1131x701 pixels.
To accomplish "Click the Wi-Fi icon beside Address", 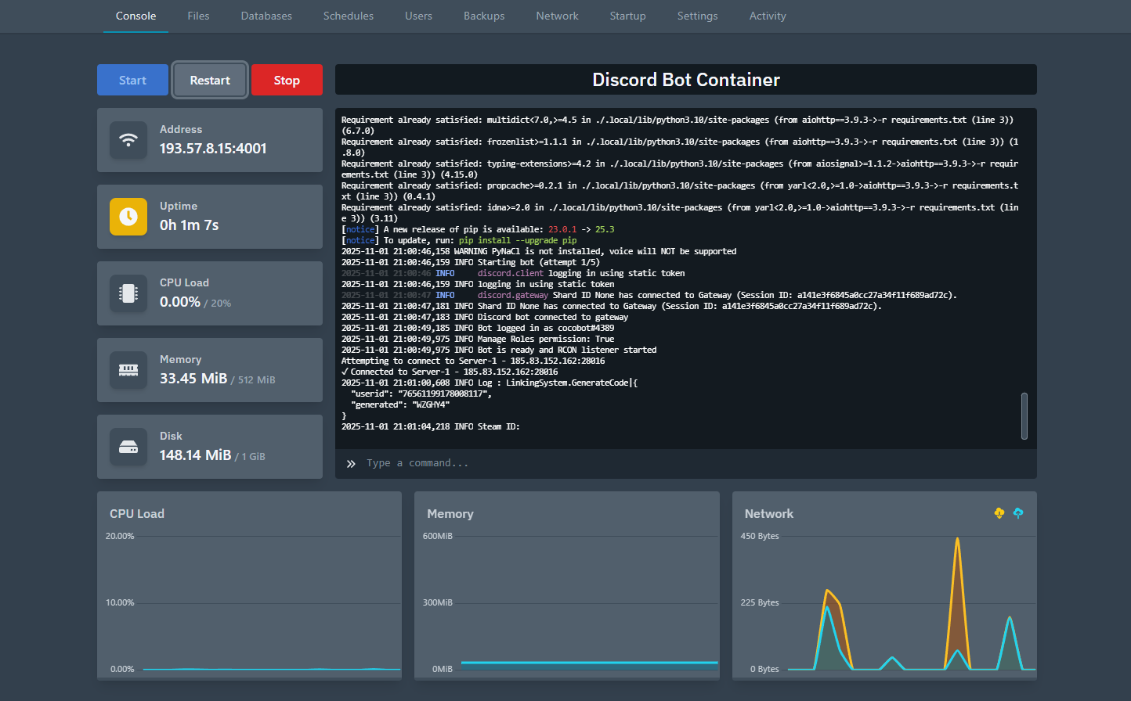I will 128,140.
